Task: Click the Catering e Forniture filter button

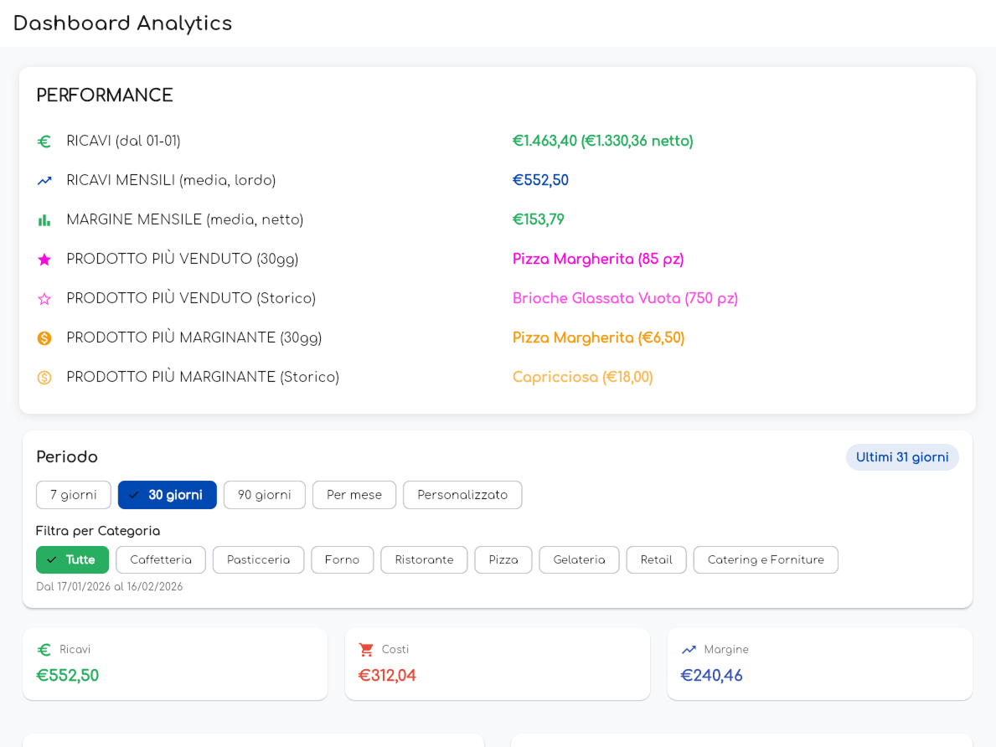Action: pos(765,559)
